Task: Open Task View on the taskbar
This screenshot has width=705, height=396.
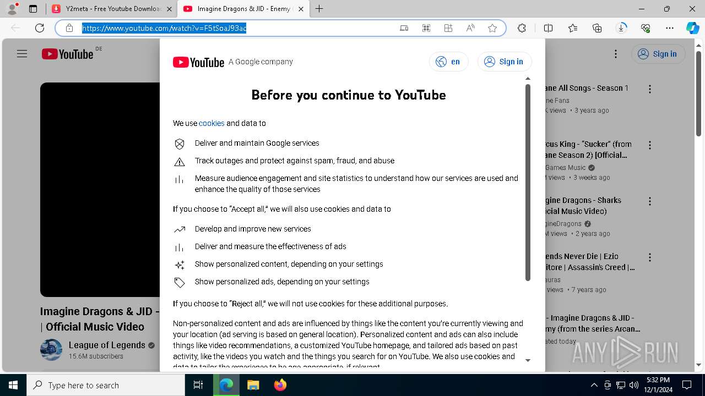Action: click(198, 385)
